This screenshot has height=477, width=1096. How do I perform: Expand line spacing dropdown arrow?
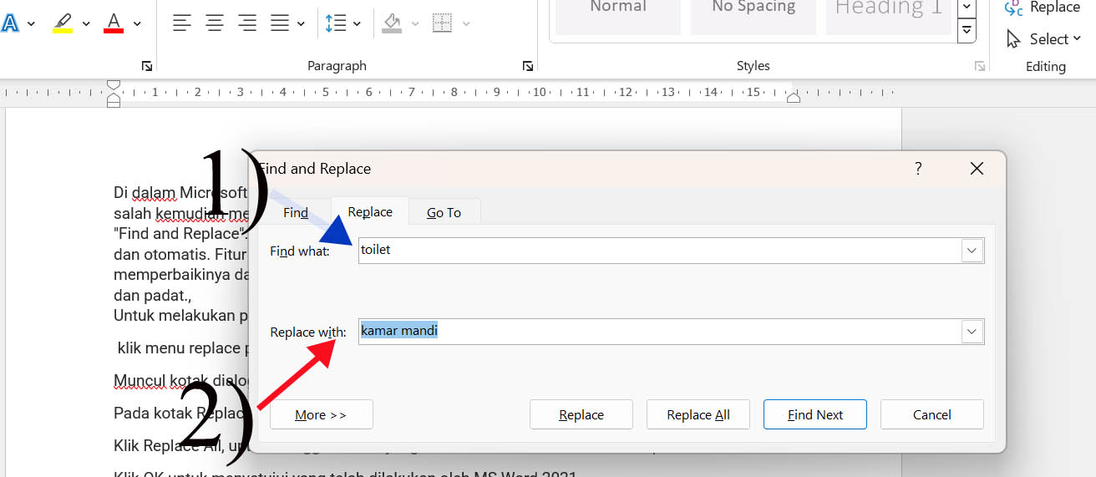click(x=358, y=23)
